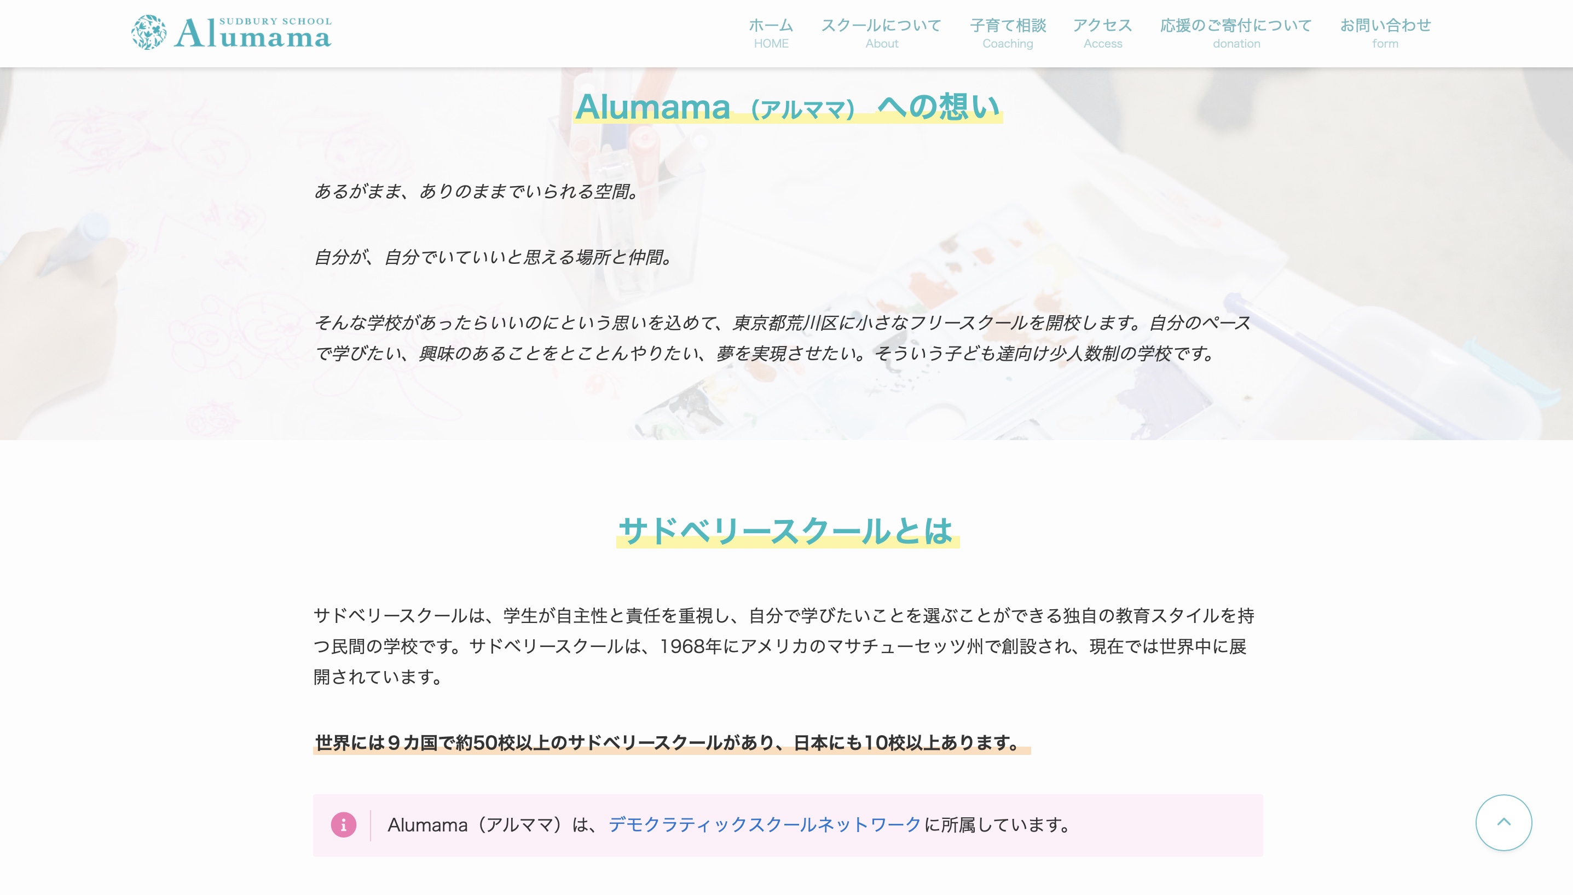Open the ホーム HOME menu item
1573x895 pixels.
[x=771, y=33]
